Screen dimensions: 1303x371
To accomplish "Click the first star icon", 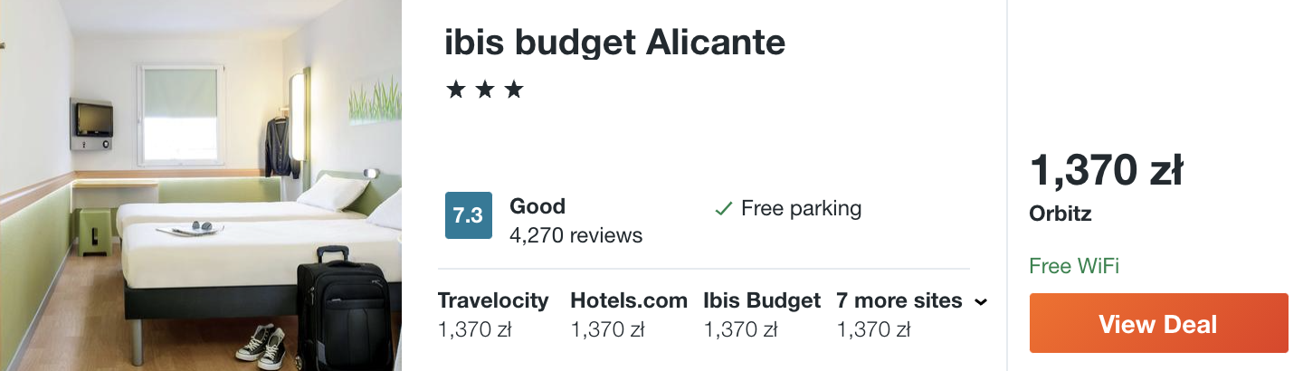I will pyautogui.click(x=455, y=90).
